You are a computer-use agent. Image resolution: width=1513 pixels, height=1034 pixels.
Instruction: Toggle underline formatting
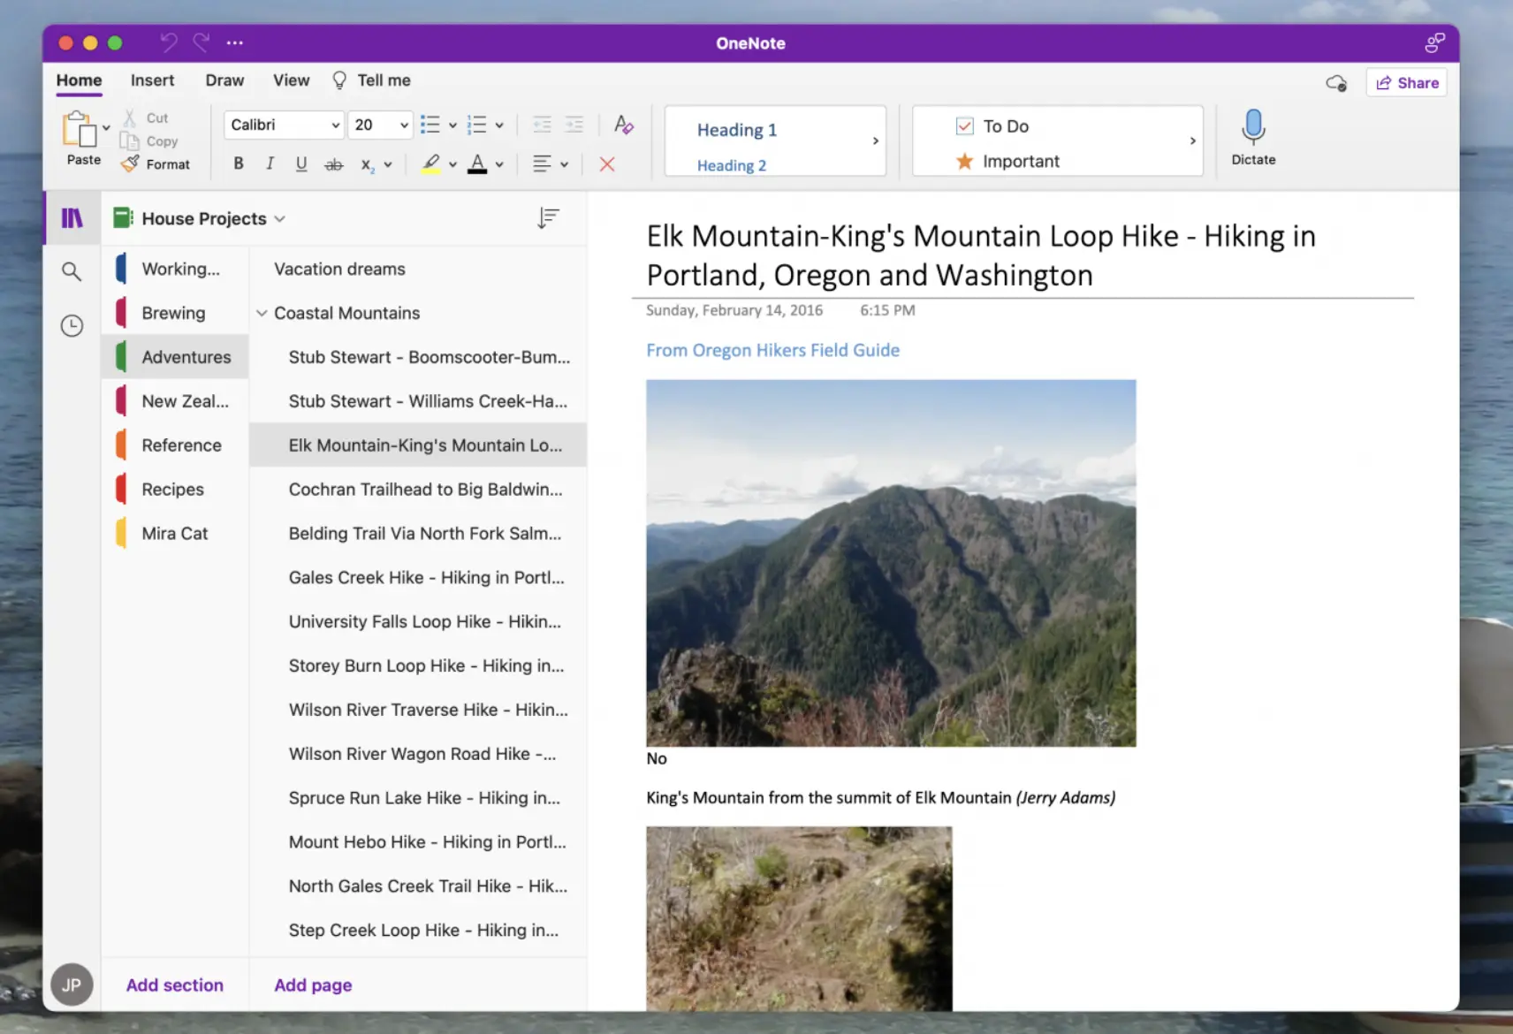click(301, 163)
